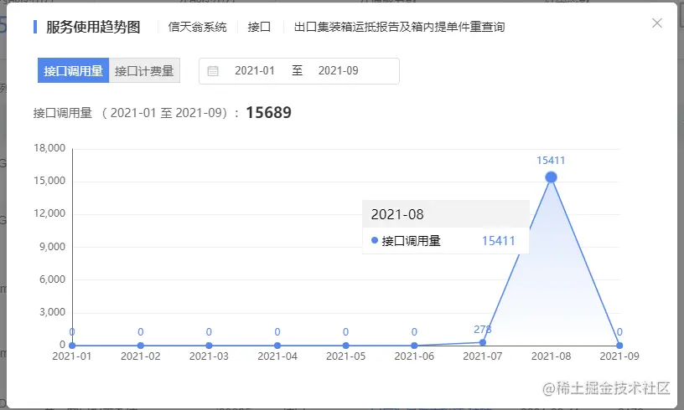This screenshot has width=684, height=410.
Task: Select the 2021-03 data point on chart
Action: point(209,346)
